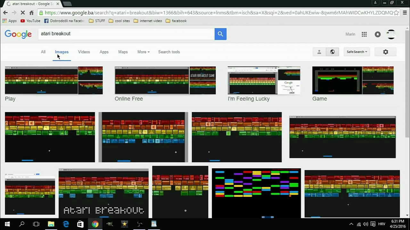
Task: Open Task View on the taskbar
Action: 36,224
